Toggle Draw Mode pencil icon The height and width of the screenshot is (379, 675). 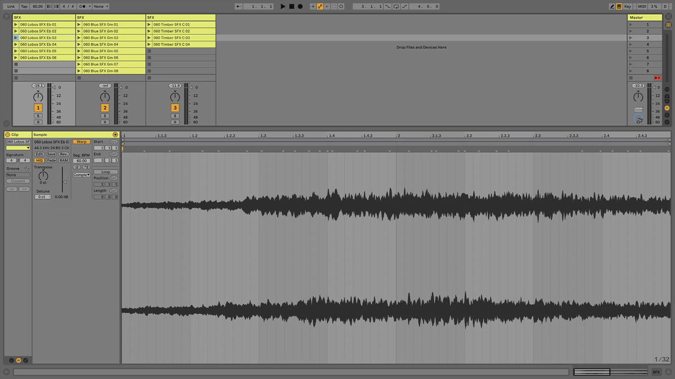(x=612, y=6)
